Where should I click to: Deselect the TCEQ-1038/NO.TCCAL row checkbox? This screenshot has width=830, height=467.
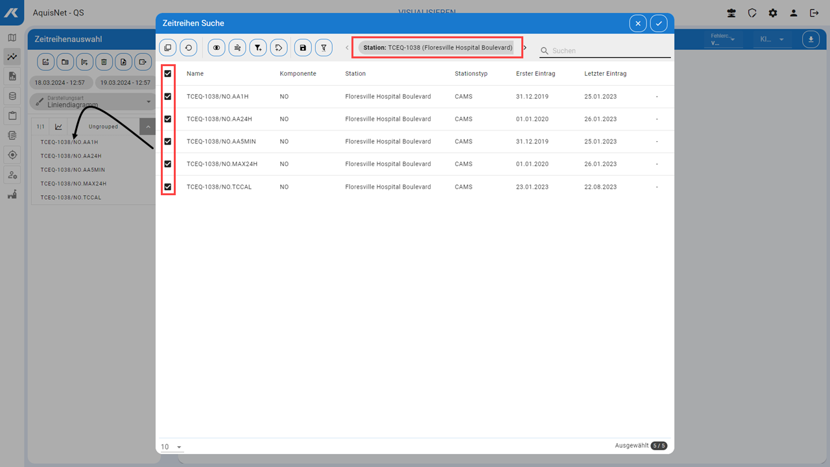168,187
